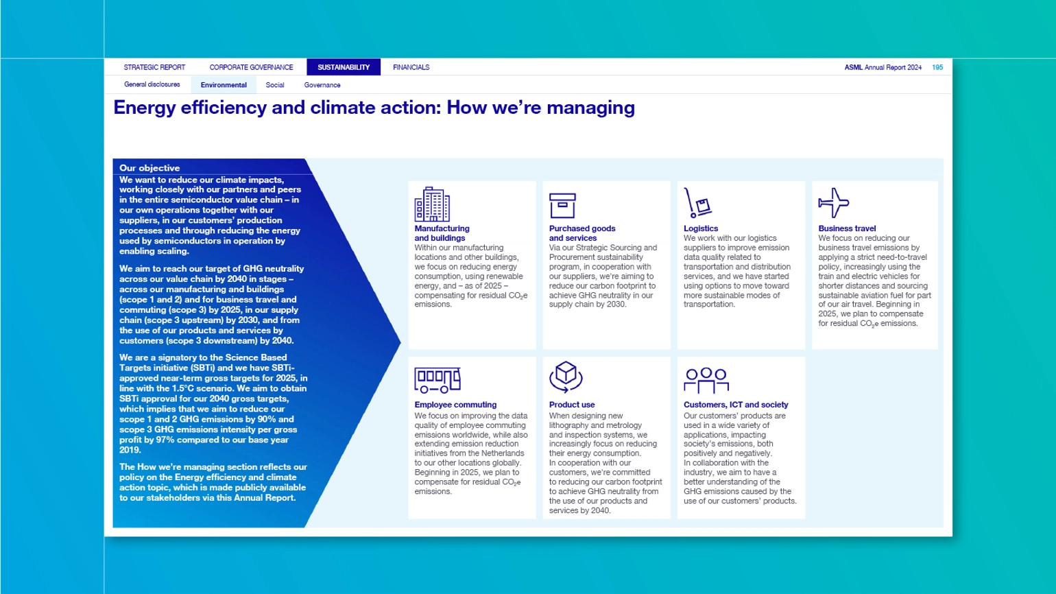Click the Purchased goods box icon
1056x594 pixels.
click(x=562, y=205)
